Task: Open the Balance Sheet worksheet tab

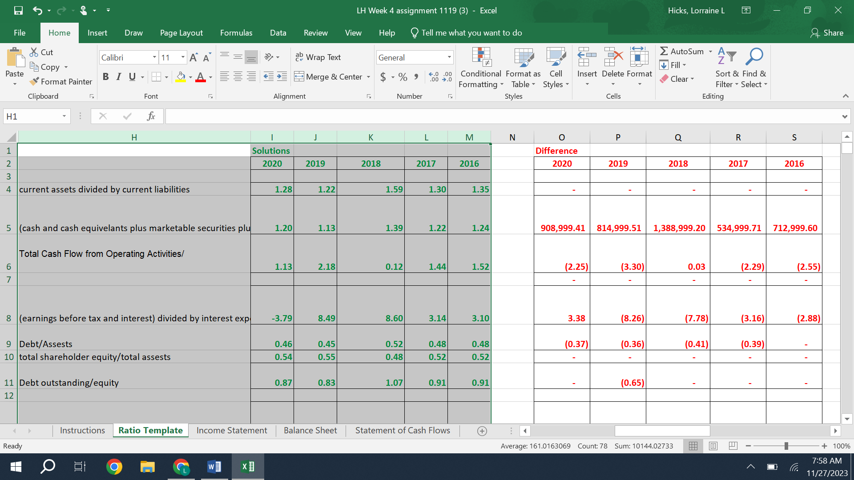Action: point(310,430)
